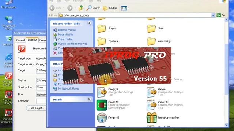Click the file list scroll up arrow
The width and height of the screenshot is (234, 131).
[226, 20]
